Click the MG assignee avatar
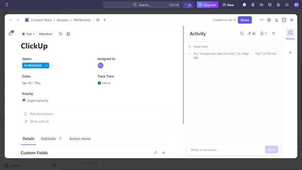The image size is (302, 170). click(100, 65)
